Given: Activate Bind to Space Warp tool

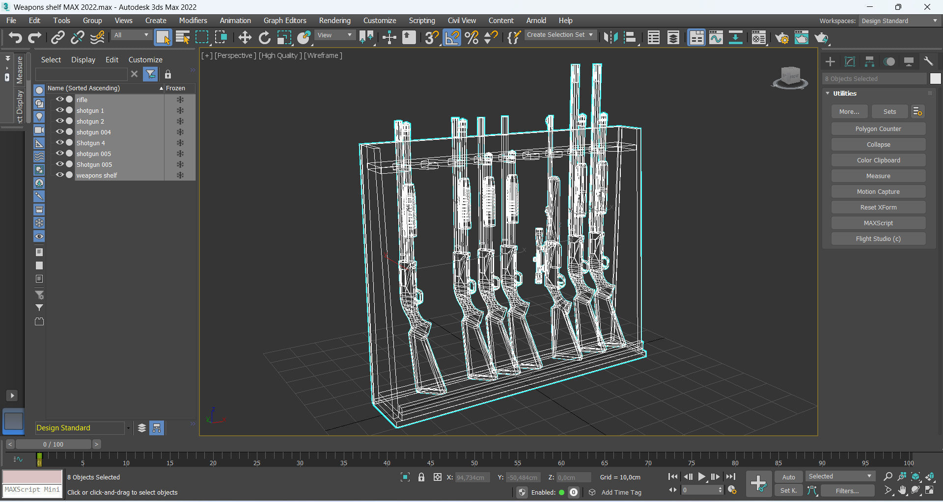Looking at the screenshot, I should coord(97,38).
